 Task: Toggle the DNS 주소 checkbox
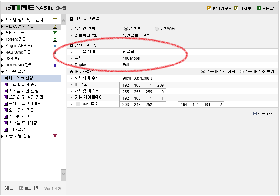tap(78, 104)
